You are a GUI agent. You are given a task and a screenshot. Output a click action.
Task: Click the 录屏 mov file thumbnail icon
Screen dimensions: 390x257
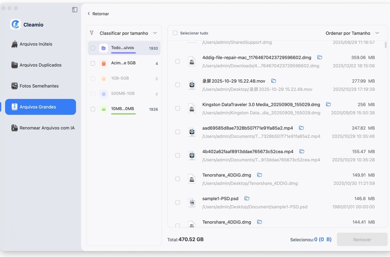[192, 85]
